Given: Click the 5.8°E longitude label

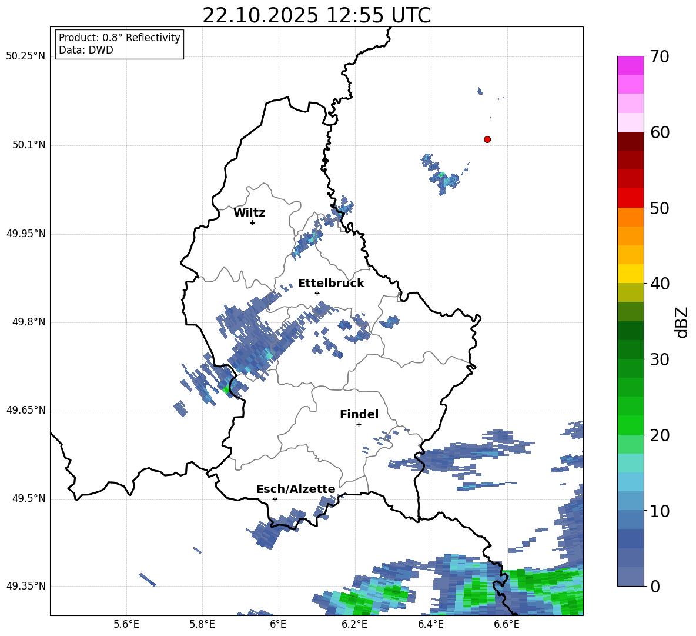Looking at the screenshot, I should pos(202,624).
